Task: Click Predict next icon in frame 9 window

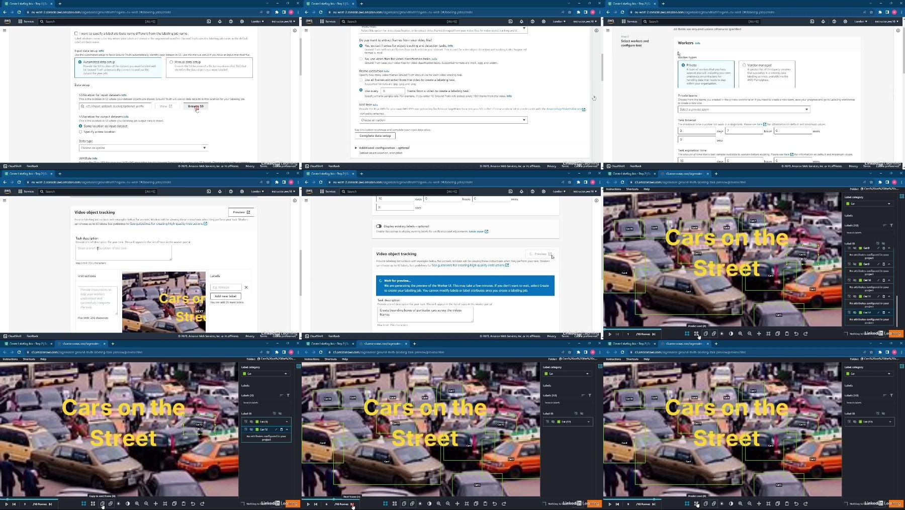Action: (x=696, y=503)
